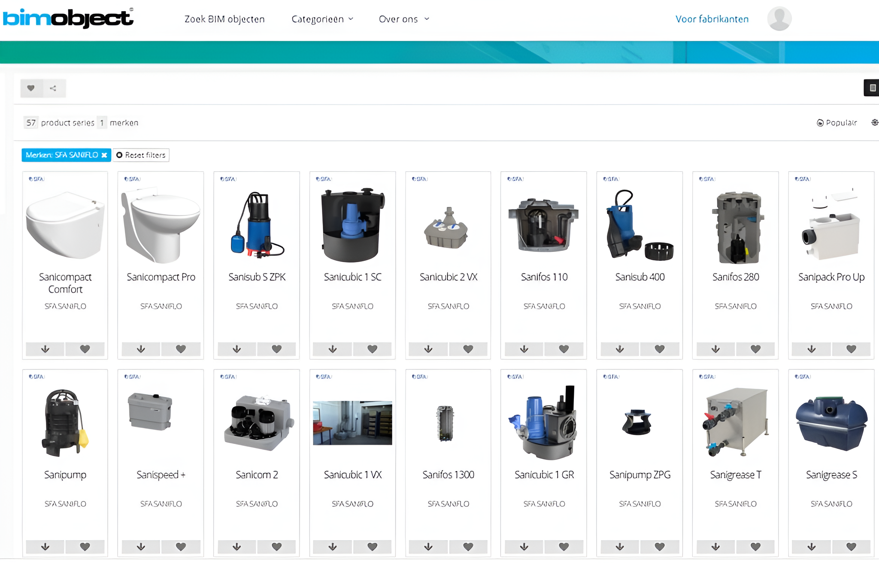The height and width of the screenshot is (563, 879).
Task: Favorite the Sanifos 110 product
Action: 564,349
